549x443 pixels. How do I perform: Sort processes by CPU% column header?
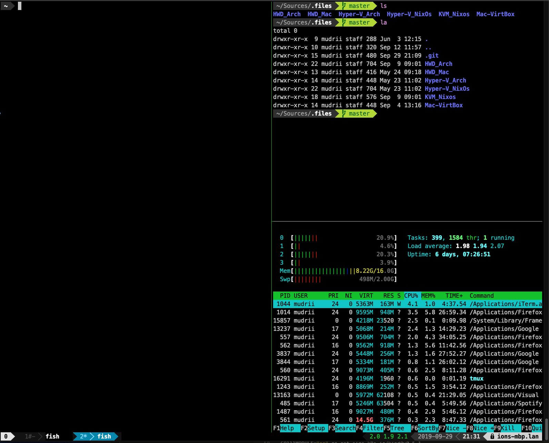tap(411, 296)
